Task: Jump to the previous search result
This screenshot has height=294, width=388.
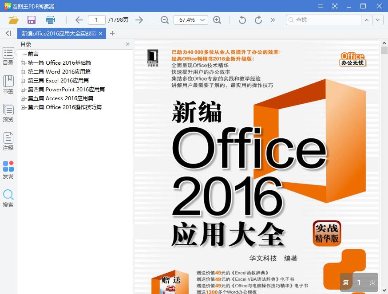Action: 367,20
